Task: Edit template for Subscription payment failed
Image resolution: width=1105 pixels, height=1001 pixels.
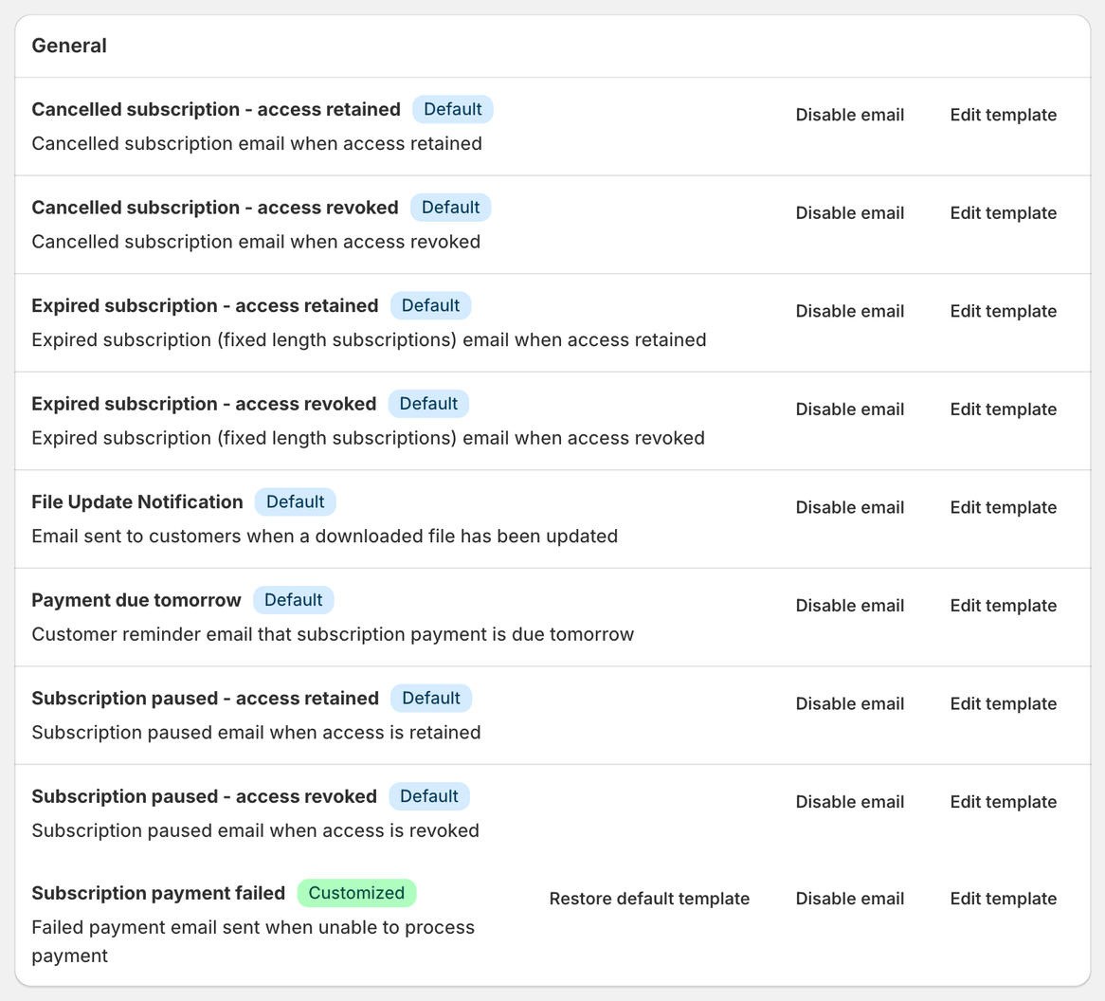Action: point(1003,899)
